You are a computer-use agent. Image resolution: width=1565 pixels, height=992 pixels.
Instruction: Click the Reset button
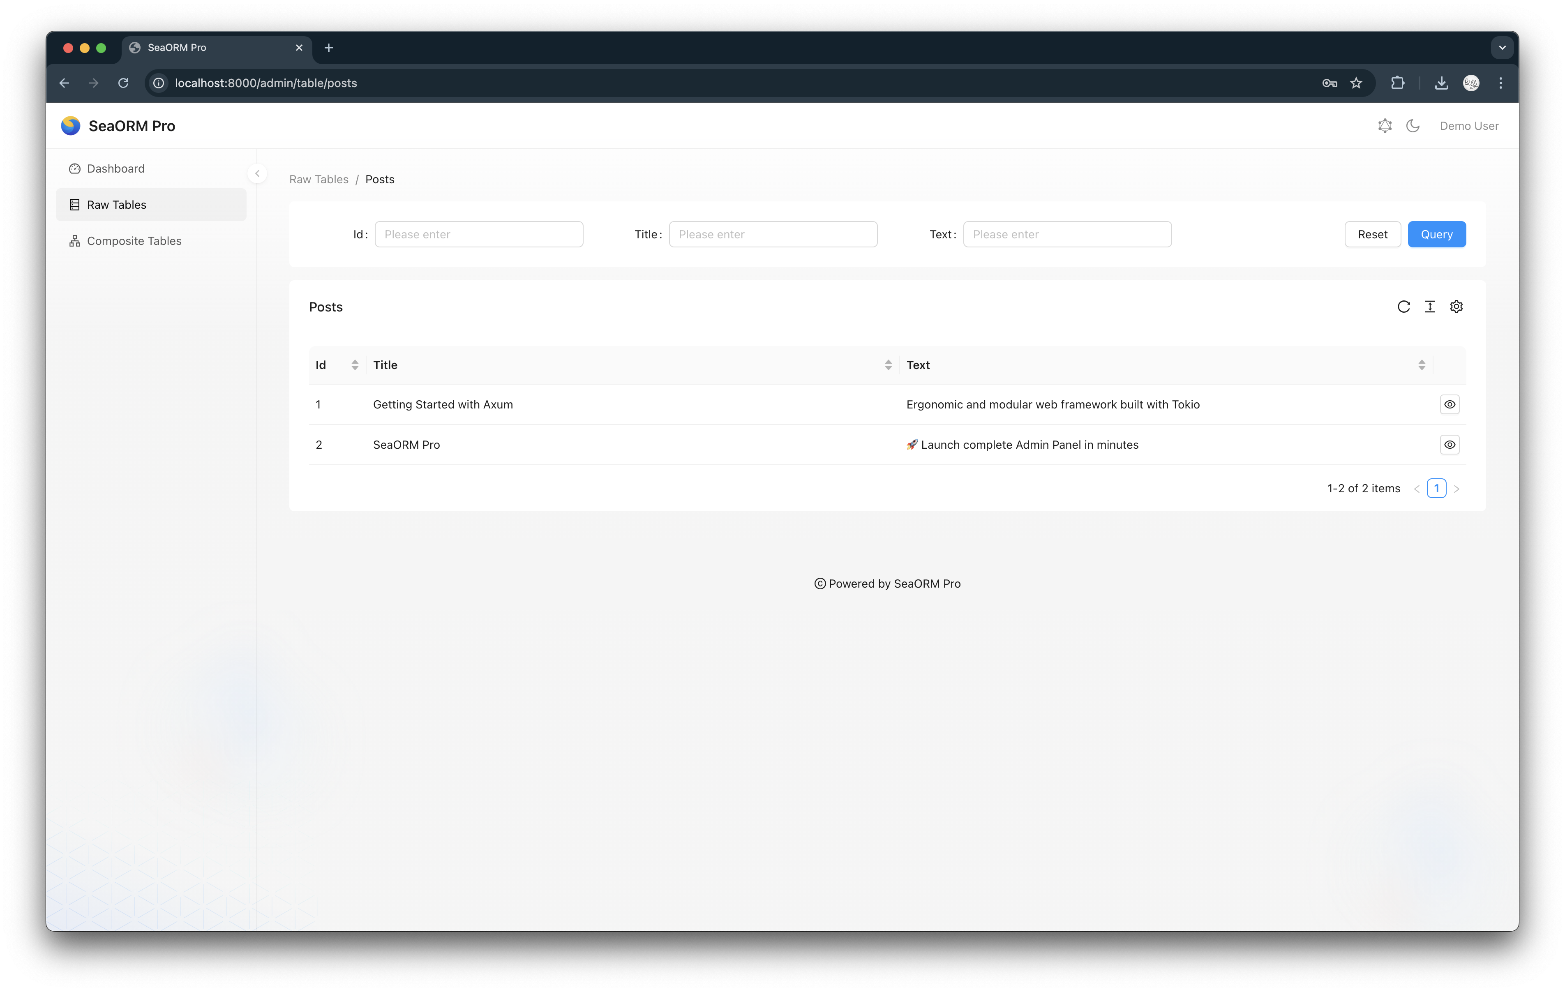tap(1372, 235)
